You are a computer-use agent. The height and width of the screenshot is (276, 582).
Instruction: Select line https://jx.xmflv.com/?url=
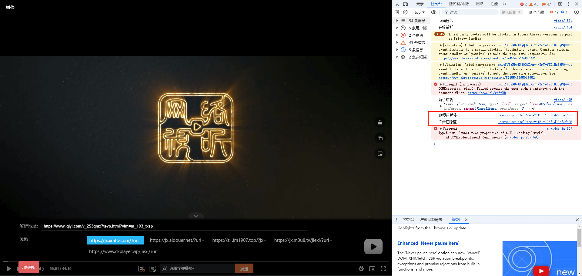click(115, 241)
